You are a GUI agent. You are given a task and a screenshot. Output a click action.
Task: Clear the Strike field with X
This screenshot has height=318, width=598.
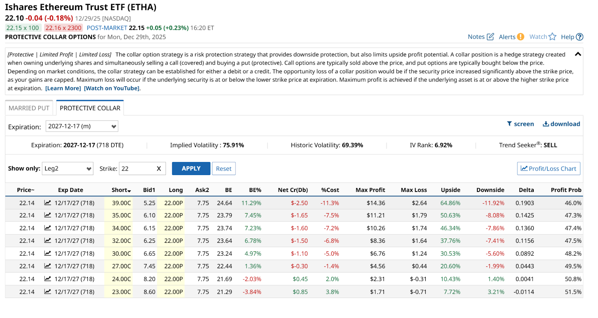point(159,169)
